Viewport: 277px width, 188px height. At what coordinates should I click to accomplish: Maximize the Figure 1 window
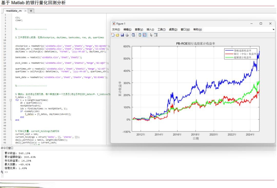[261, 24]
